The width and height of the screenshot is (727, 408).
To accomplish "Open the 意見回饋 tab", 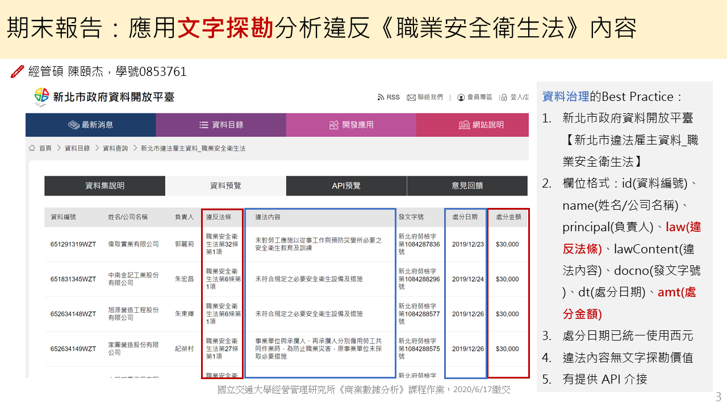I will click(467, 186).
